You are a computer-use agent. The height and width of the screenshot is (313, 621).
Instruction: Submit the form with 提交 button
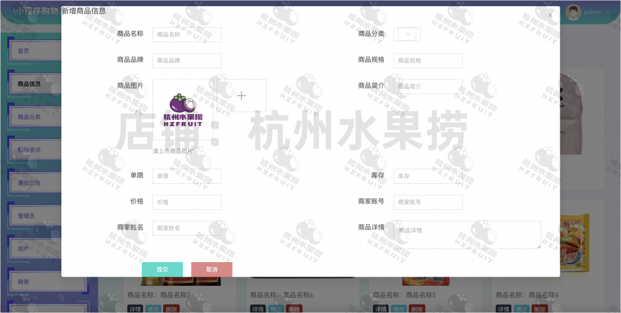163,269
